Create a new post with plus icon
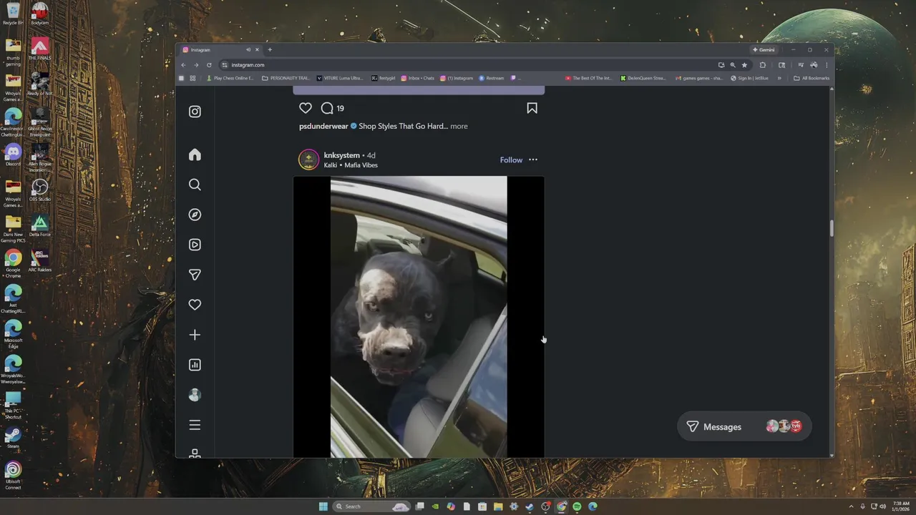916x515 pixels. pos(195,335)
